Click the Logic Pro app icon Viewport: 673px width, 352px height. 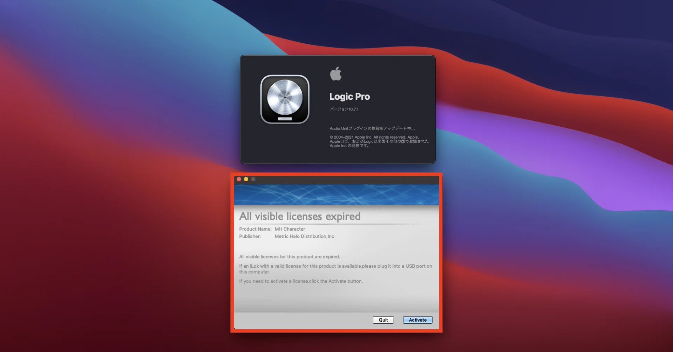coord(285,99)
